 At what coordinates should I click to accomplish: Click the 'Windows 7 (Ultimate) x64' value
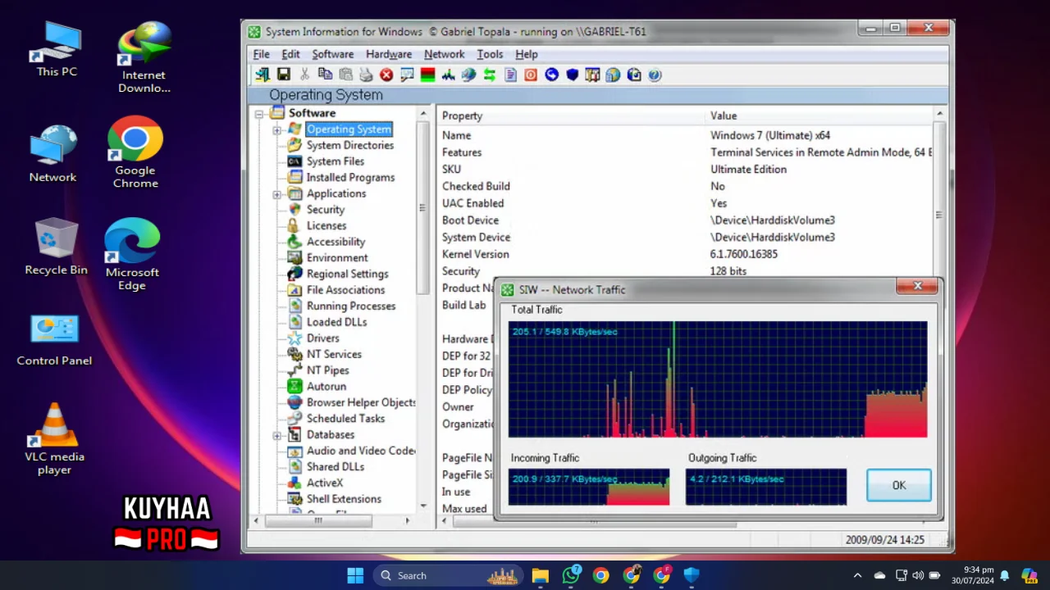click(770, 135)
